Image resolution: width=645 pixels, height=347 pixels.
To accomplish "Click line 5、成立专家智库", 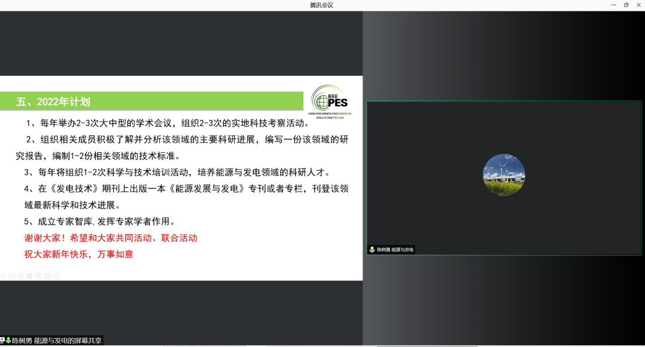I will point(100,222).
